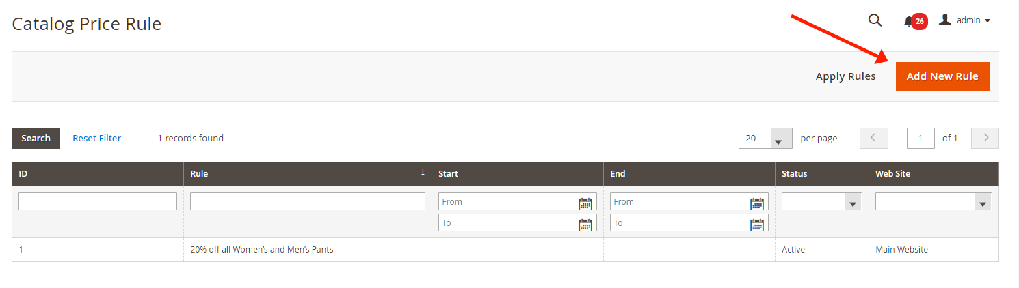Go to the next page arrow
Image resolution: width=1019 pixels, height=288 pixels.
tap(985, 138)
